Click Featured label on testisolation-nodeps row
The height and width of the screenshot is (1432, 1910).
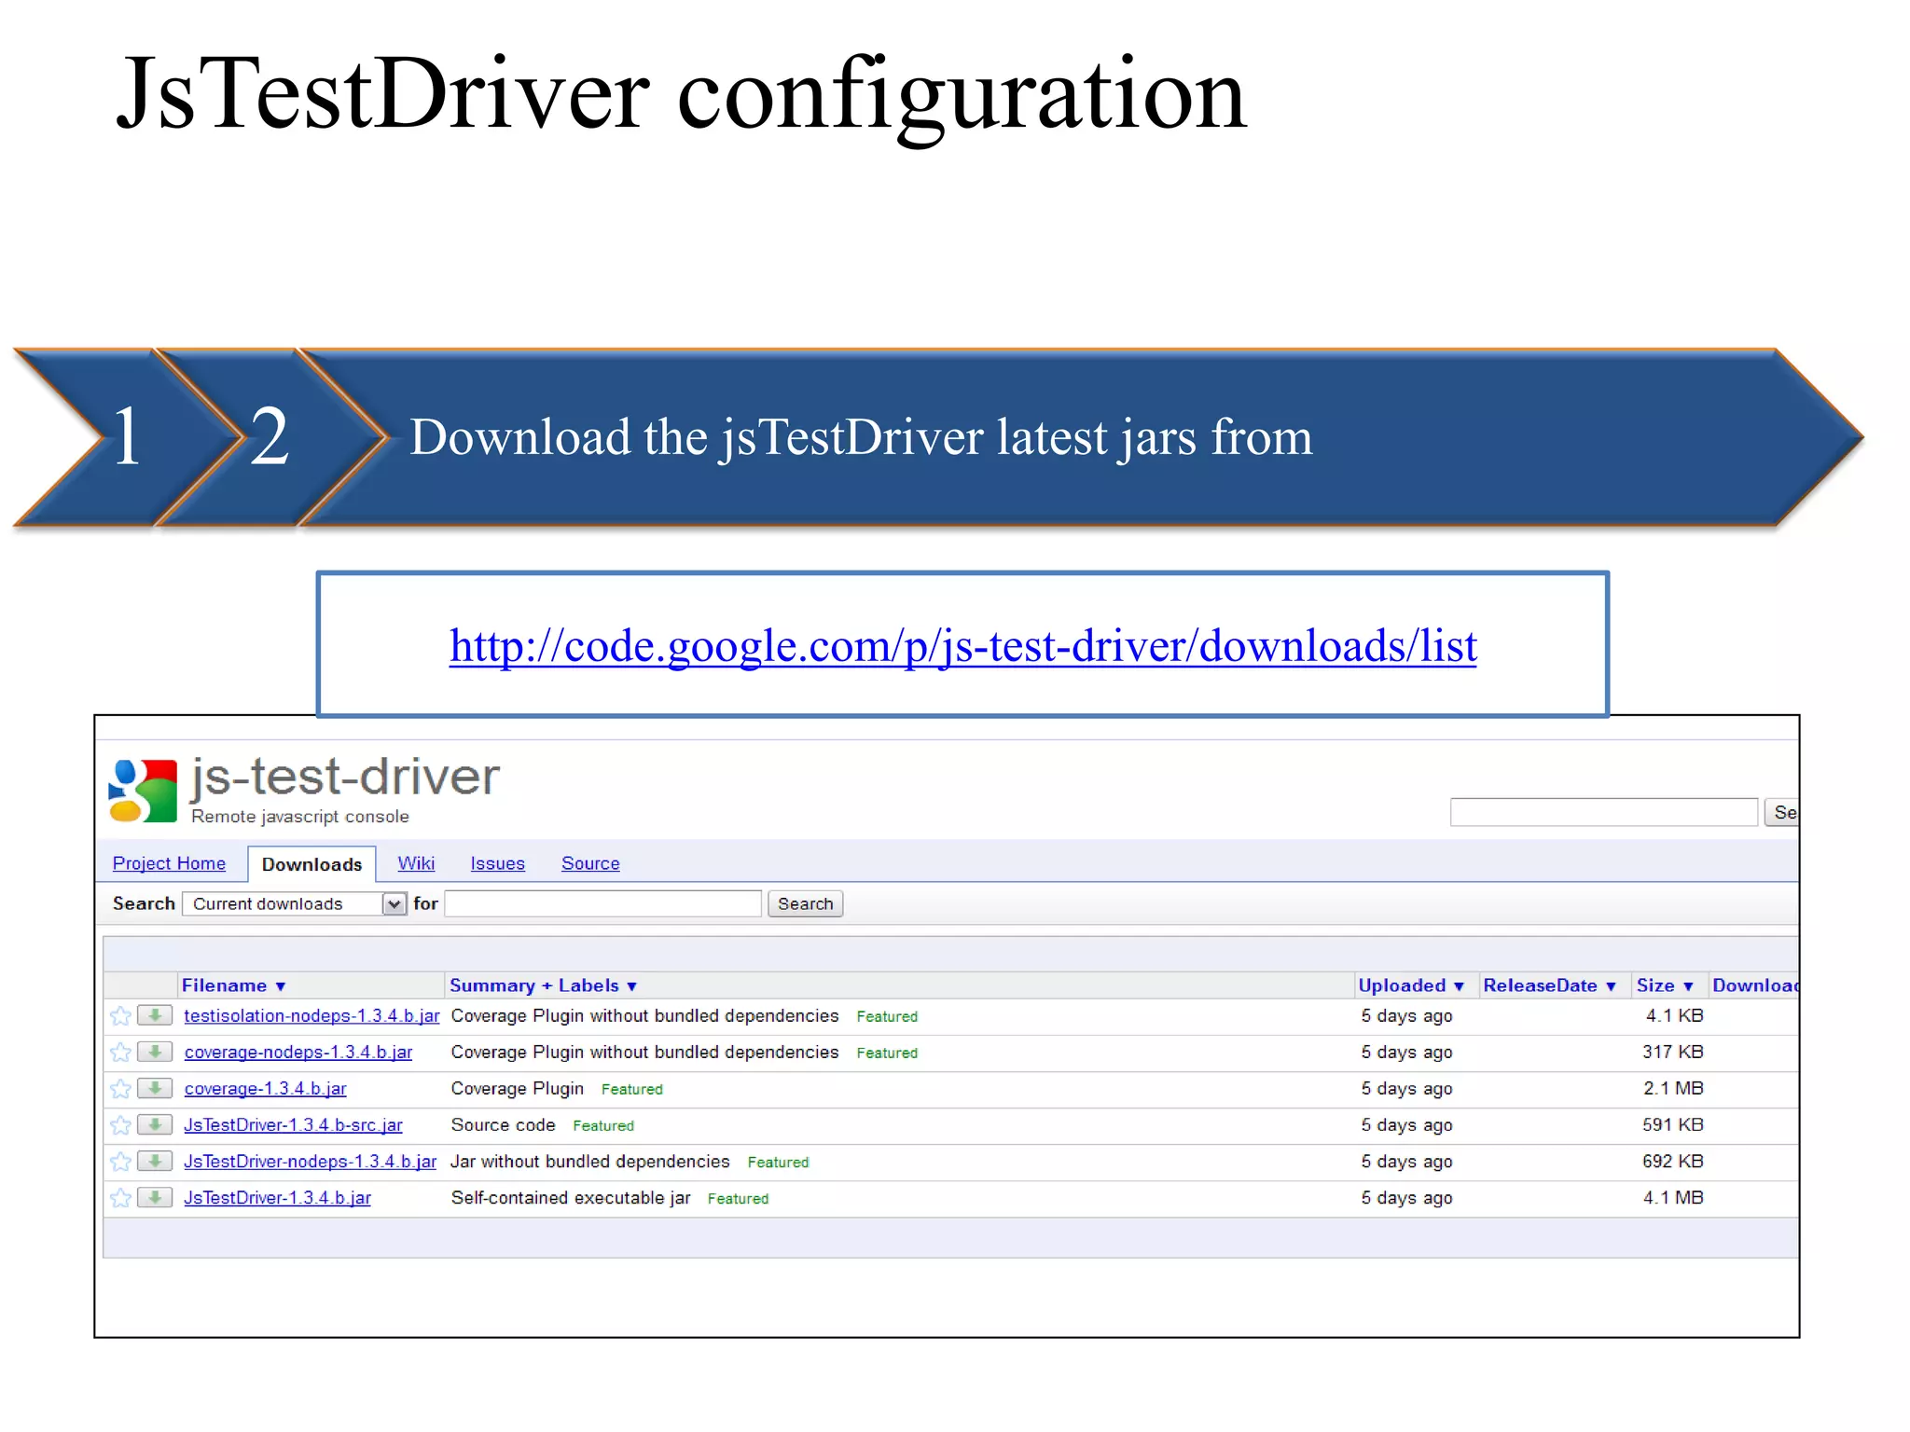pos(887,1017)
